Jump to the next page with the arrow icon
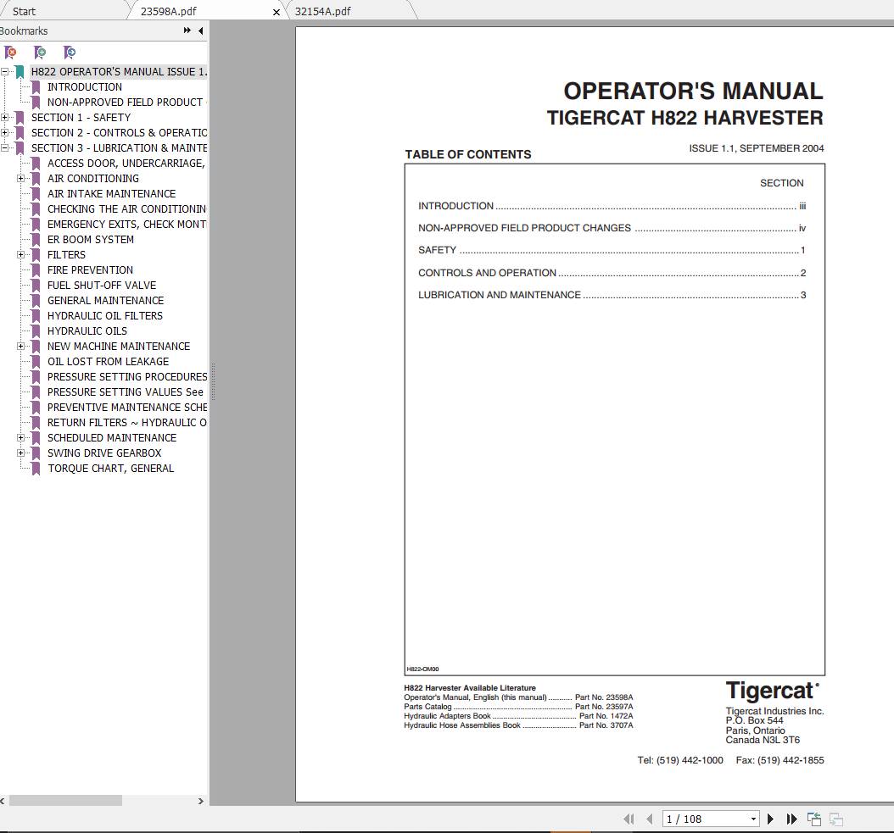This screenshot has height=833, width=894. pos(770,819)
